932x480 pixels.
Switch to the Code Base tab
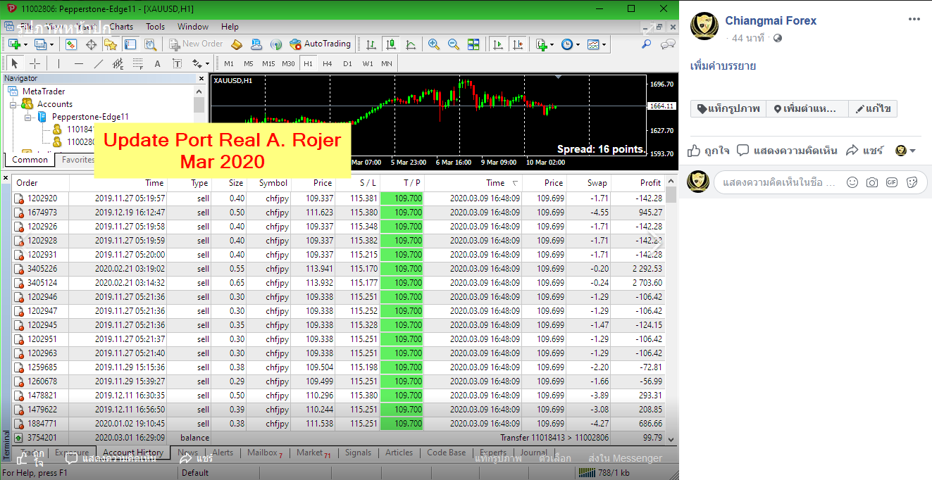[446, 453]
